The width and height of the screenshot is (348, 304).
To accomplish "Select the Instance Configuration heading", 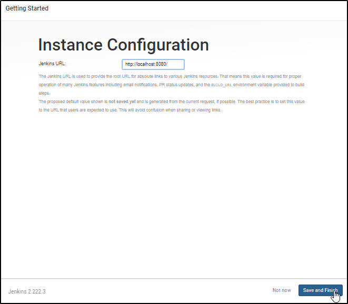I will pos(124,45).
